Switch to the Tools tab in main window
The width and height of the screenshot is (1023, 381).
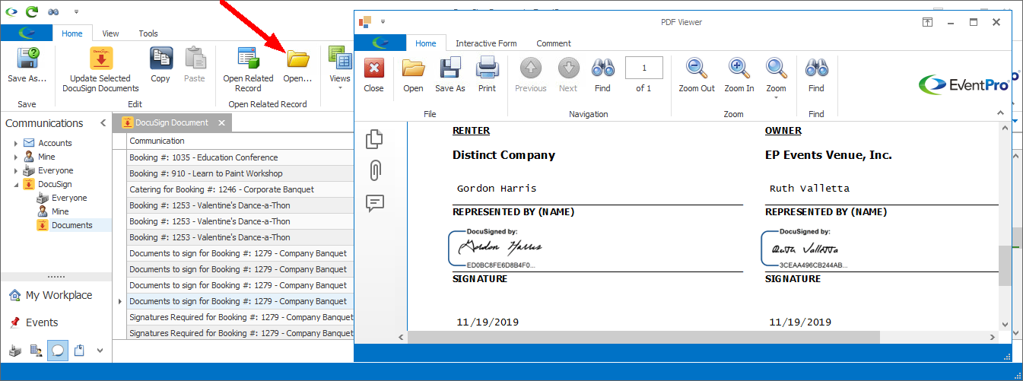[148, 33]
